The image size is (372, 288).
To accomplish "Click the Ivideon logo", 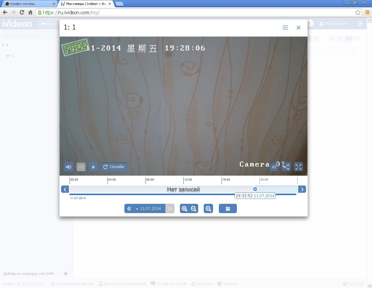I will (x=17, y=24).
